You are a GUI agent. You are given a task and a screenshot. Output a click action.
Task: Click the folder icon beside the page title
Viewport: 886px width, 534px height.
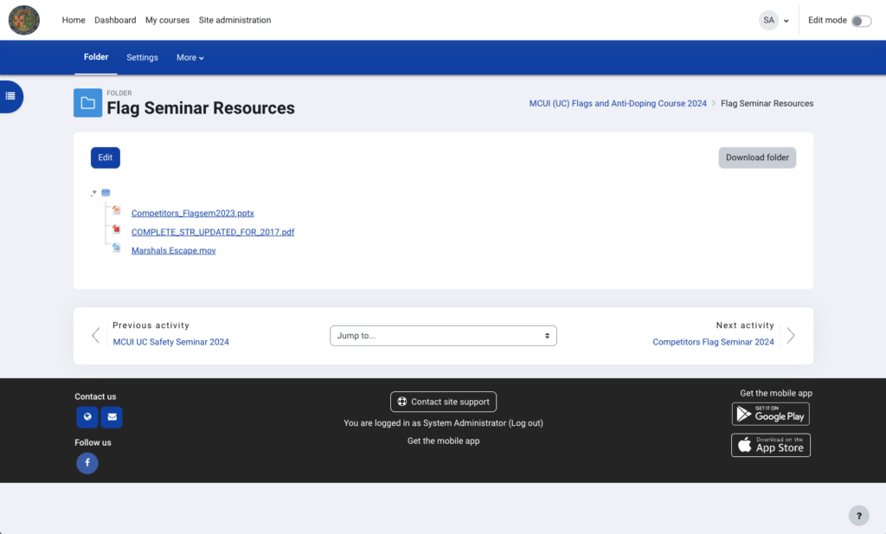coord(87,102)
